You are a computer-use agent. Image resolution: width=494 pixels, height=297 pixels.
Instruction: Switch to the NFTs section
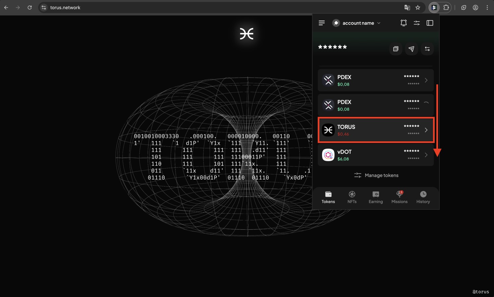tap(352, 197)
